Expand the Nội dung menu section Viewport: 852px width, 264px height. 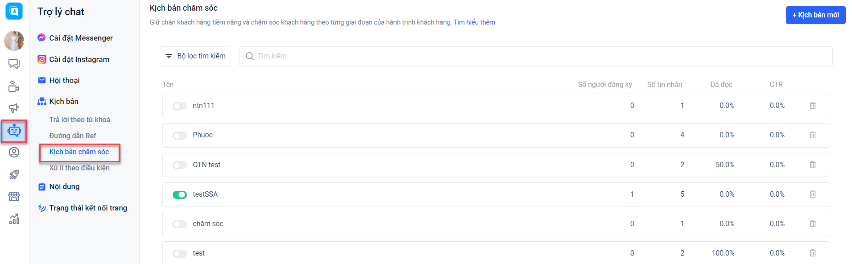[64, 187]
